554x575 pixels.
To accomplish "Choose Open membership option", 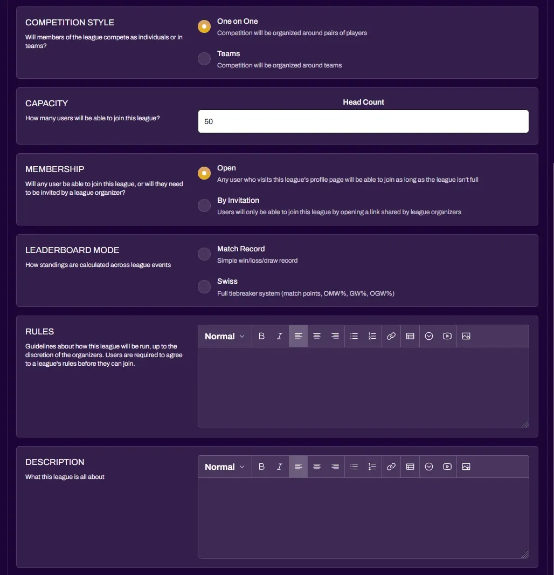I will click(x=204, y=173).
